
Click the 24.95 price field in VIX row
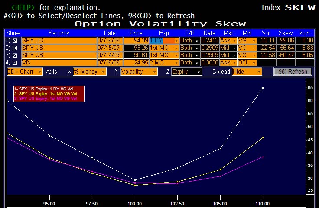pyautogui.click(x=136, y=62)
